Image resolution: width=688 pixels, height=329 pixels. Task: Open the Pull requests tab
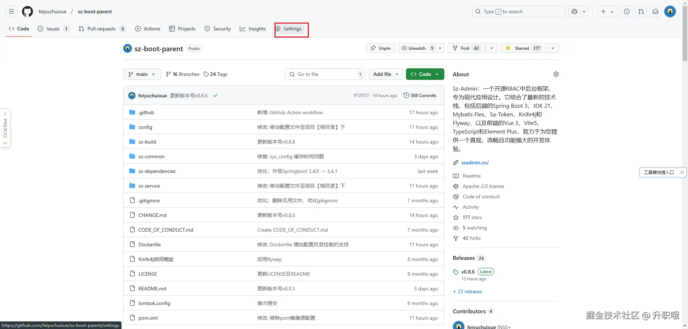point(102,29)
